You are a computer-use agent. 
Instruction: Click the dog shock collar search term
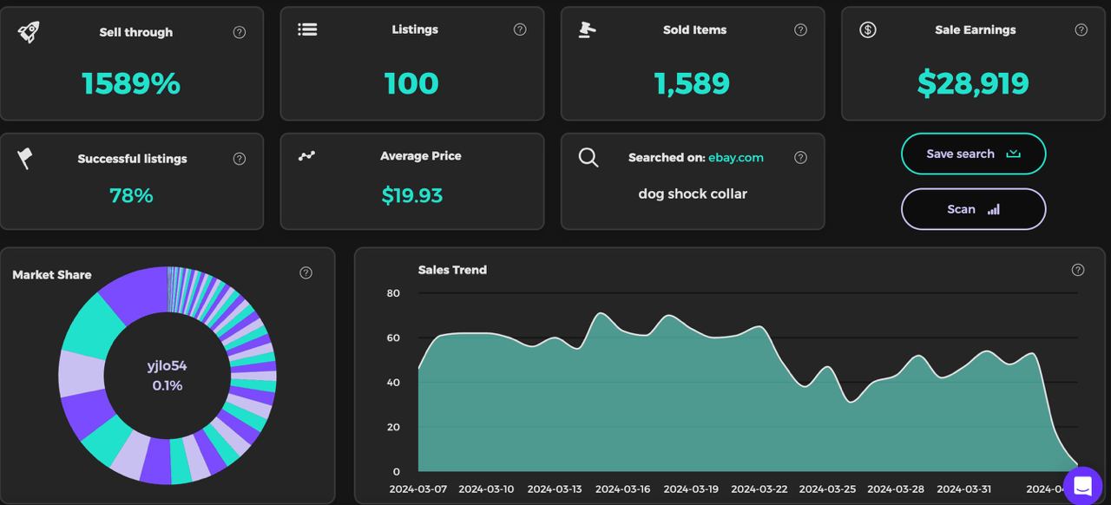pyautogui.click(x=693, y=193)
